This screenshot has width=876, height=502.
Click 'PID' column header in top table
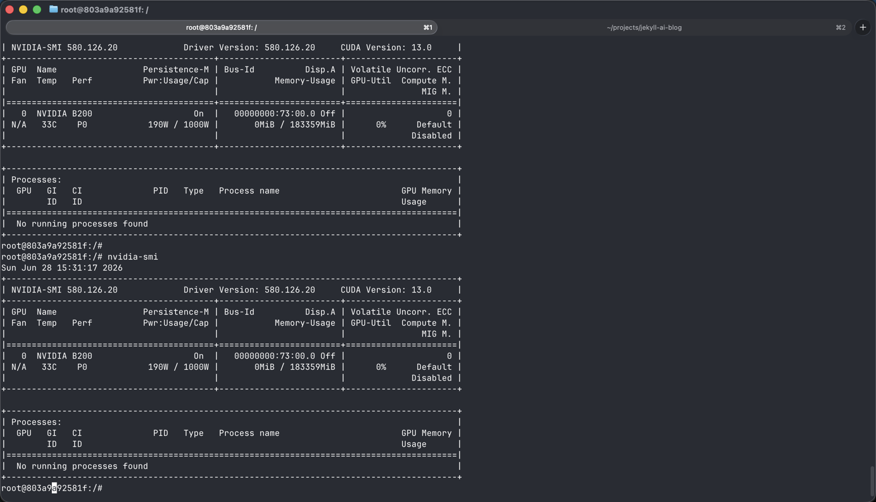(x=161, y=191)
